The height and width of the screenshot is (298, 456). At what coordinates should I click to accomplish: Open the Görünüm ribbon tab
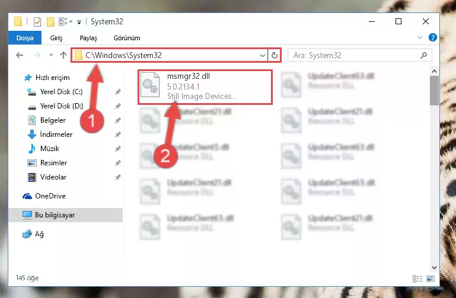tap(127, 38)
